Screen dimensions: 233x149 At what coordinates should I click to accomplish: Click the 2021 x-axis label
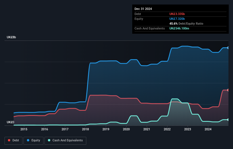tap(147, 129)
